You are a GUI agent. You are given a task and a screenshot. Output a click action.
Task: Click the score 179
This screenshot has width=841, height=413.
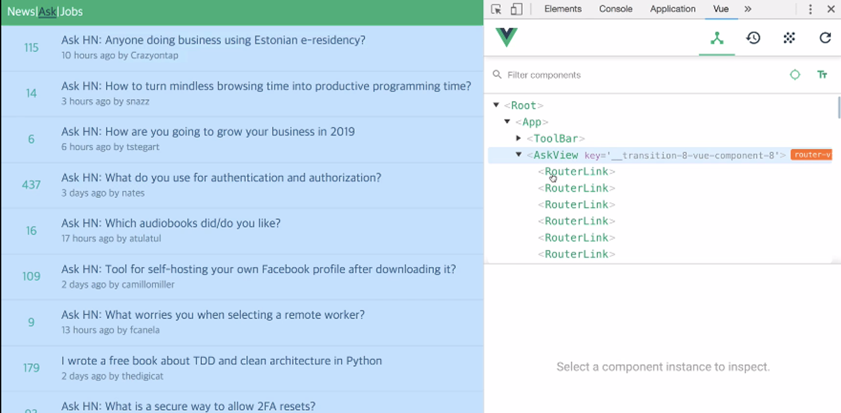point(31,368)
